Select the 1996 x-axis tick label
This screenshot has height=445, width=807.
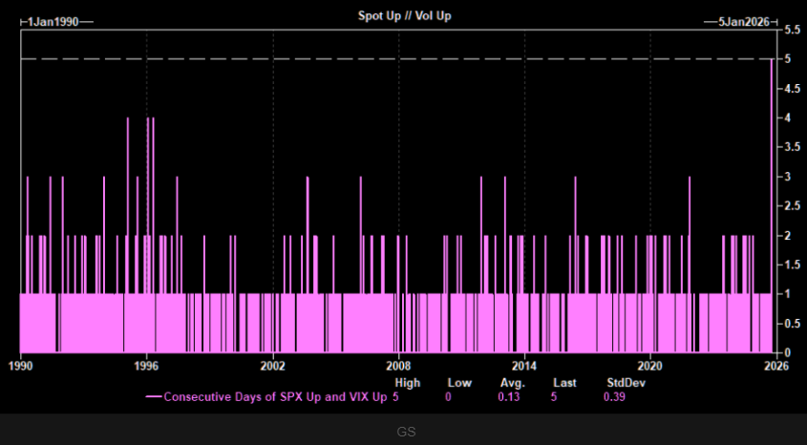coord(147,366)
